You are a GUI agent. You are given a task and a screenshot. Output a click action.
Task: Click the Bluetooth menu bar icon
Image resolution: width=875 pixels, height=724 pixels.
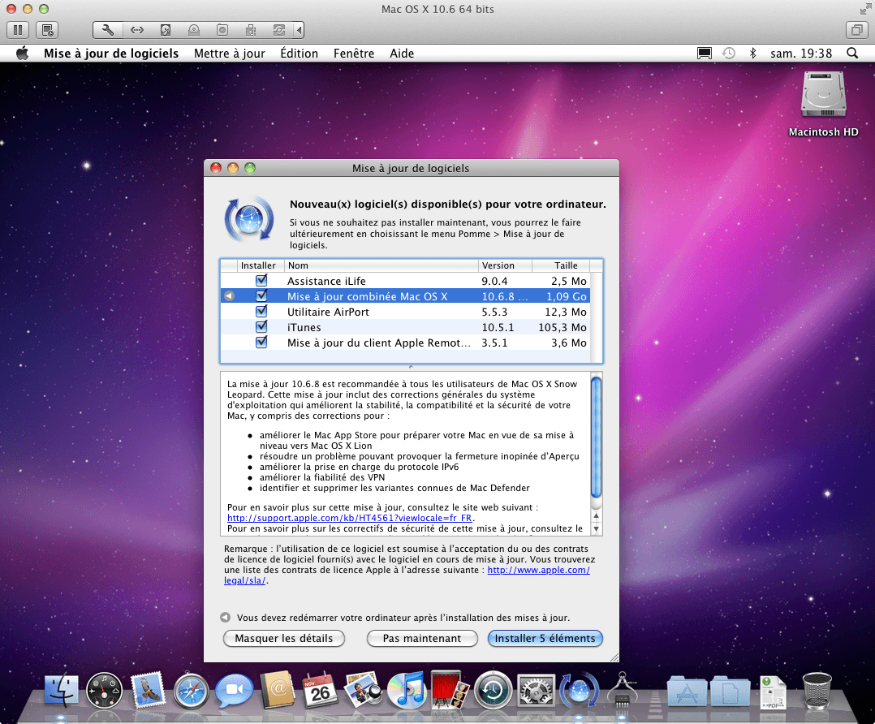(752, 54)
